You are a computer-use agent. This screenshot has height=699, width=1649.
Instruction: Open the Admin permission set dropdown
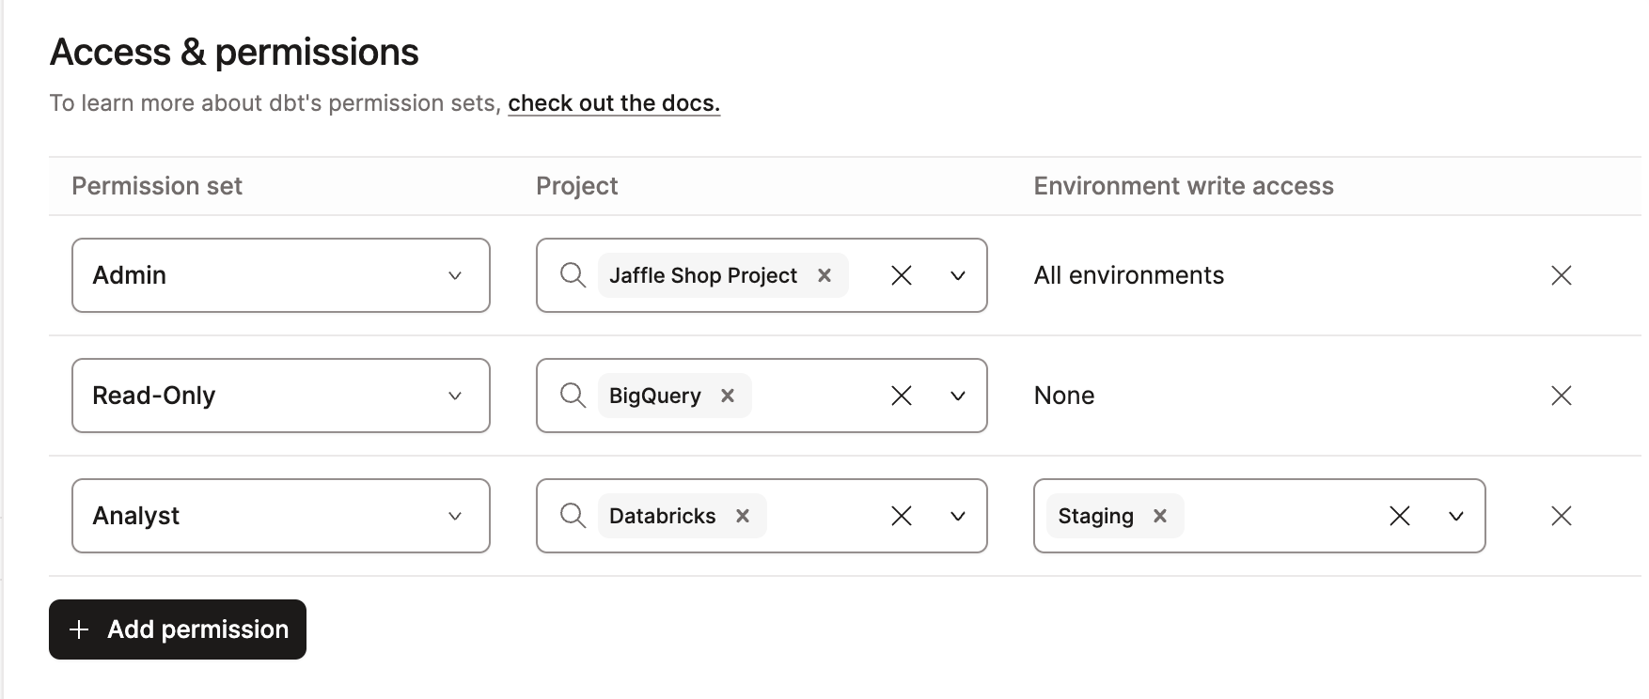pos(457,275)
